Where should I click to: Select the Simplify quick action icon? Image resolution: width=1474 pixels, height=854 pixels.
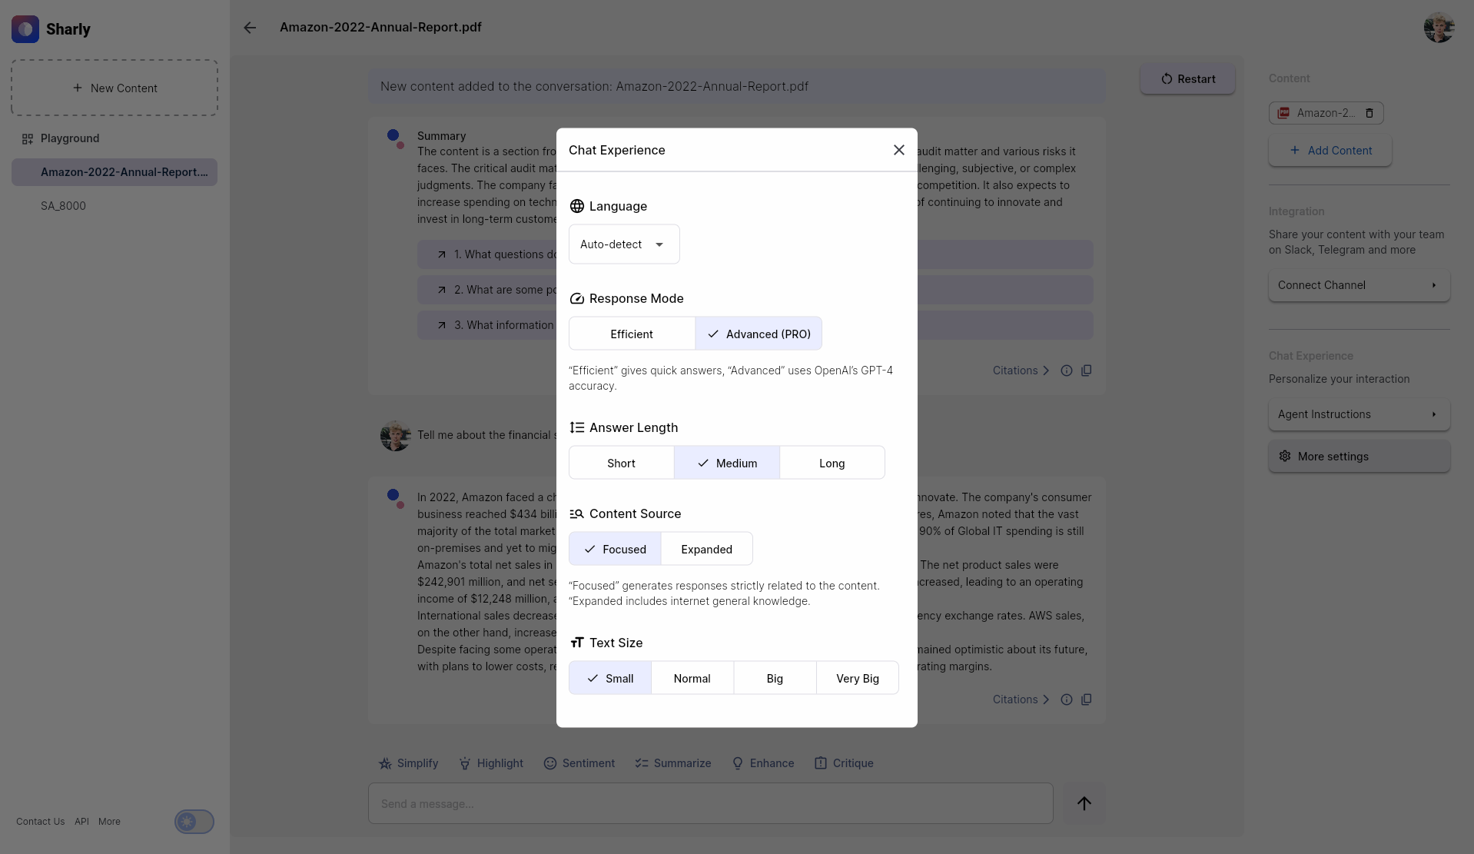click(384, 763)
